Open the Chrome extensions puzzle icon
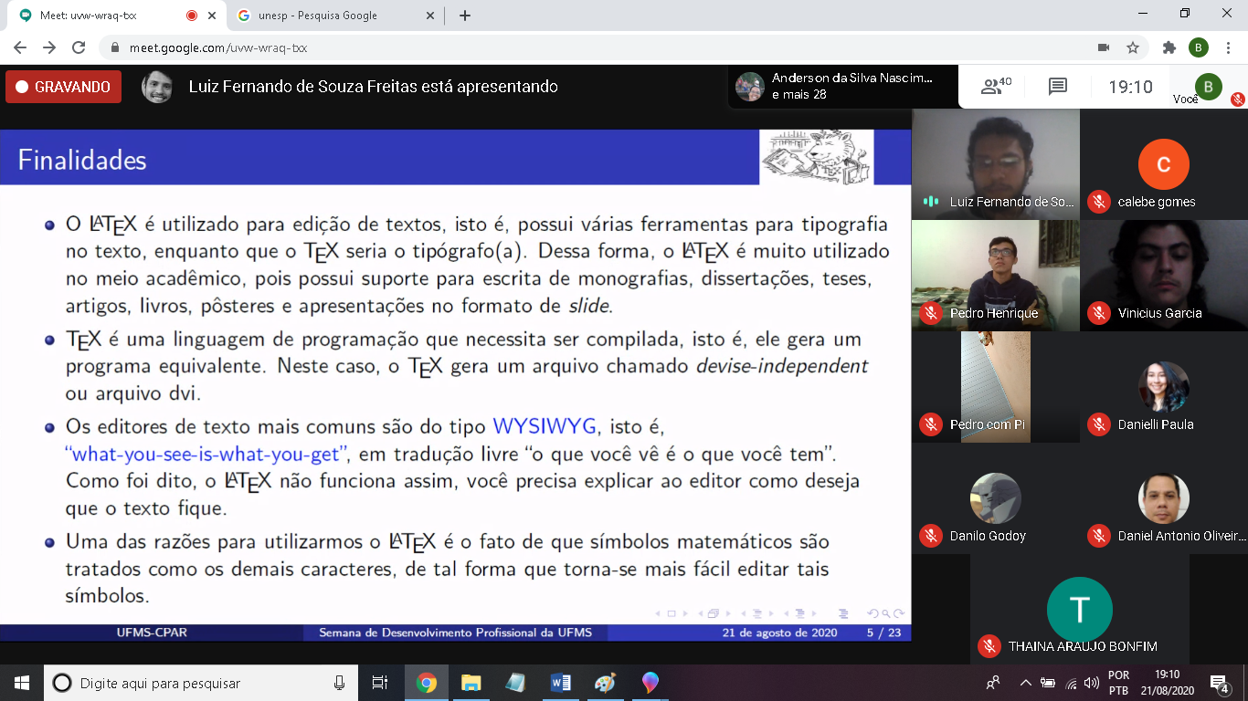The image size is (1248, 701). [1169, 47]
